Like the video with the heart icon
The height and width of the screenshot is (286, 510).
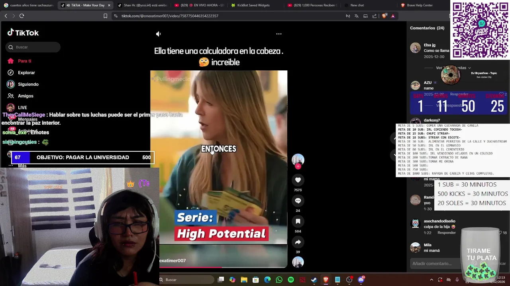pyautogui.click(x=298, y=180)
